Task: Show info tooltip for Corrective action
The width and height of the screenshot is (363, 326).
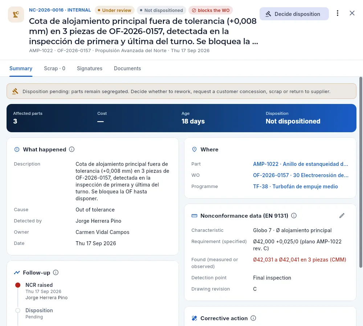Action: [253, 318]
